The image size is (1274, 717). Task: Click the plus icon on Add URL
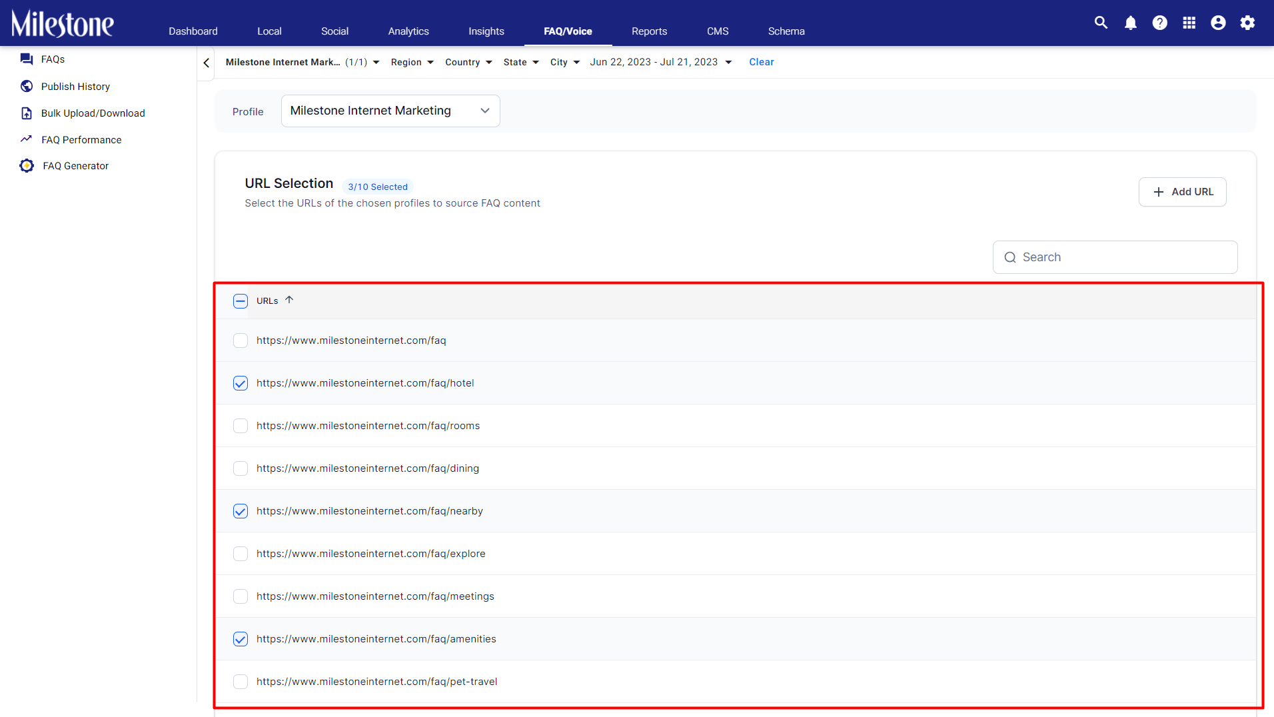(x=1159, y=192)
